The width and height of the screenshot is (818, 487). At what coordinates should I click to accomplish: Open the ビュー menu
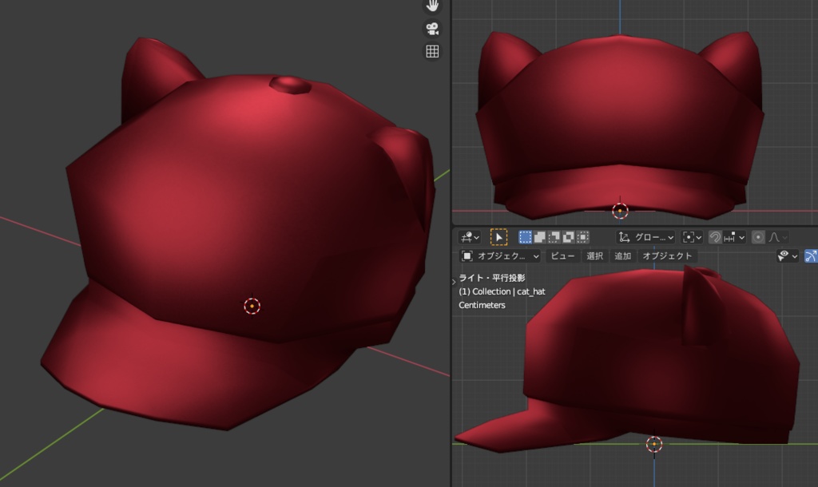coord(562,256)
